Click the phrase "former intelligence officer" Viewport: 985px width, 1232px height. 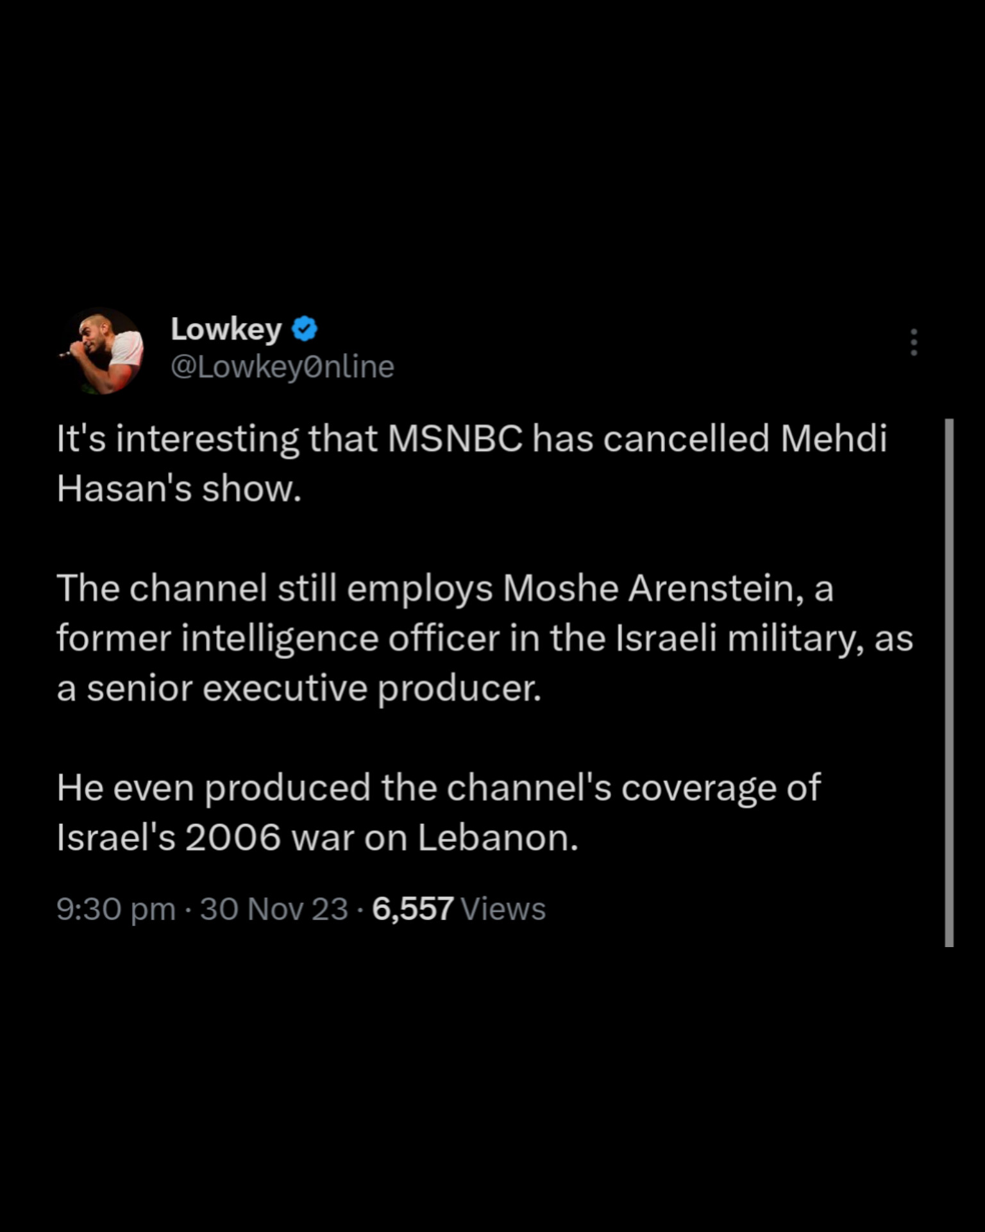(278, 638)
